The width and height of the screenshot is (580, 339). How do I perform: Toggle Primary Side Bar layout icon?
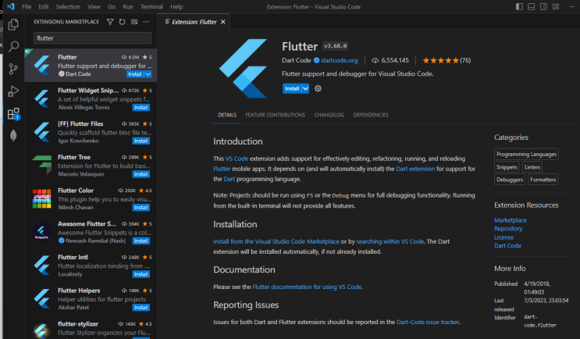[519, 7]
